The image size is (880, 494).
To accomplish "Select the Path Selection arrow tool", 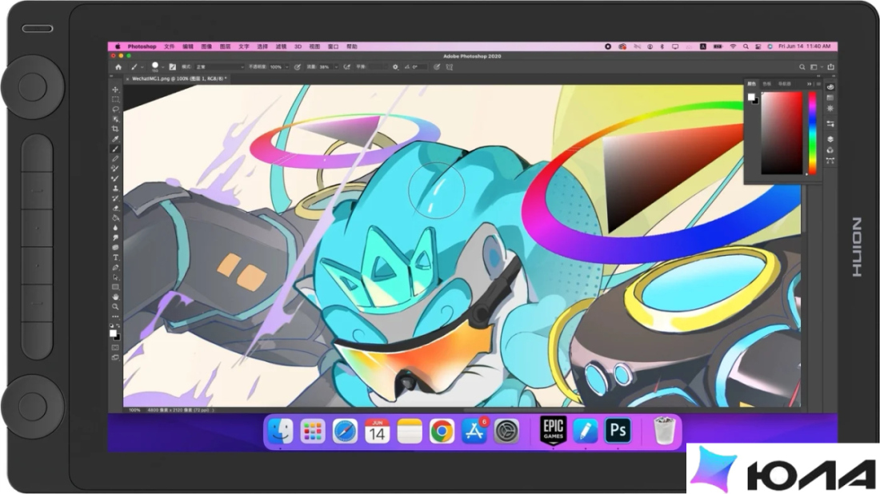I will coord(116,277).
